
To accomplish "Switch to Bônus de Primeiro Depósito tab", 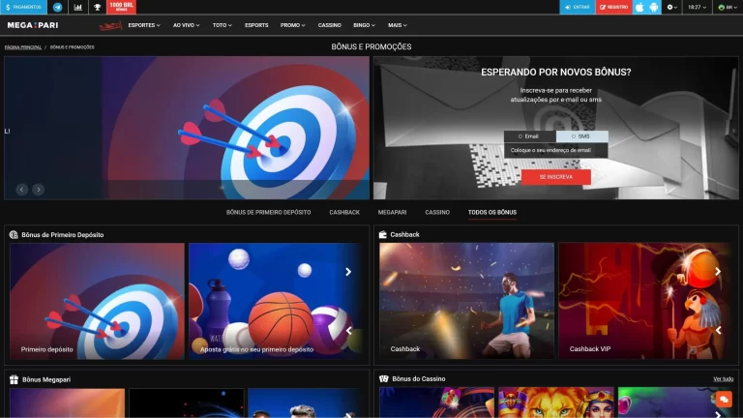I will (268, 212).
